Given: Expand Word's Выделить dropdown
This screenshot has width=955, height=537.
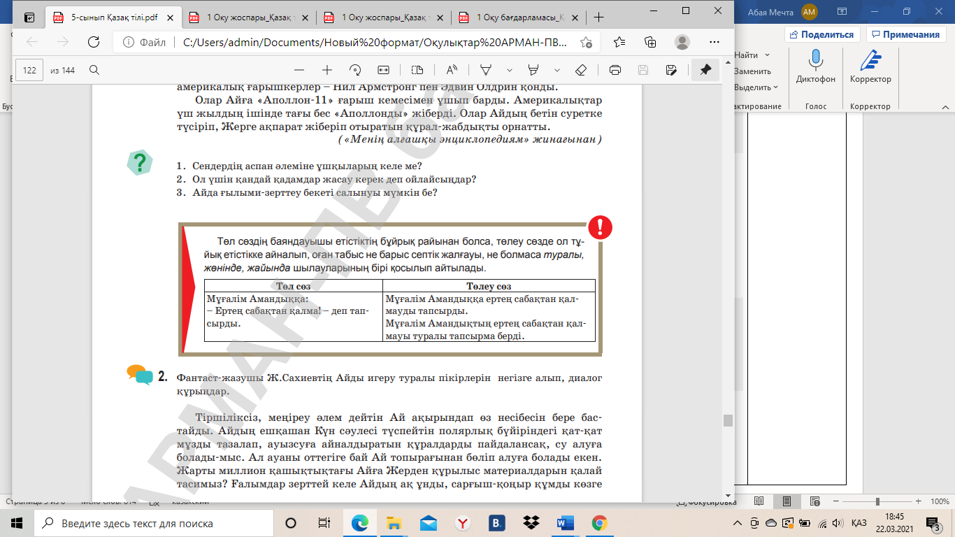Looking at the screenshot, I should [776, 87].
